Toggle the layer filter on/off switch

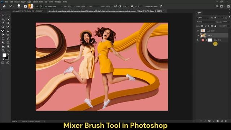click(x=230, y=17)
